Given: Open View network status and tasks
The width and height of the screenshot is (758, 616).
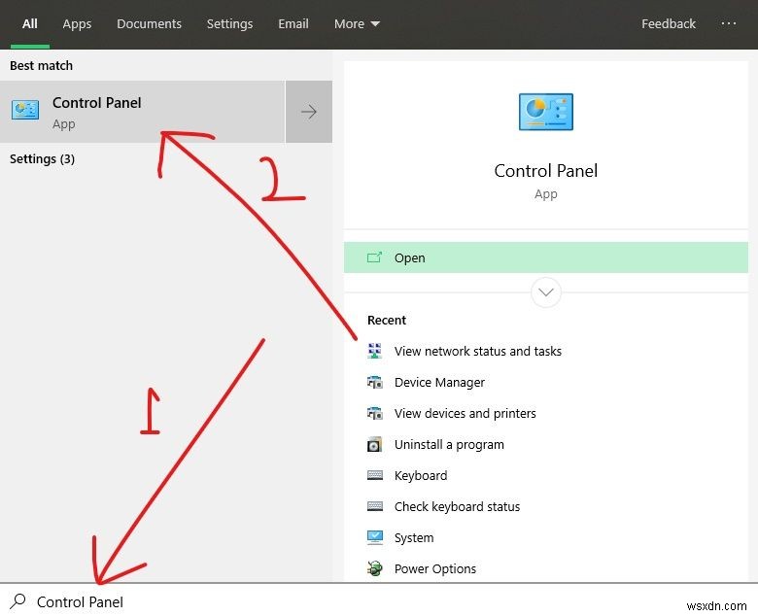Looking at the screenshot, I should point(477,351).
